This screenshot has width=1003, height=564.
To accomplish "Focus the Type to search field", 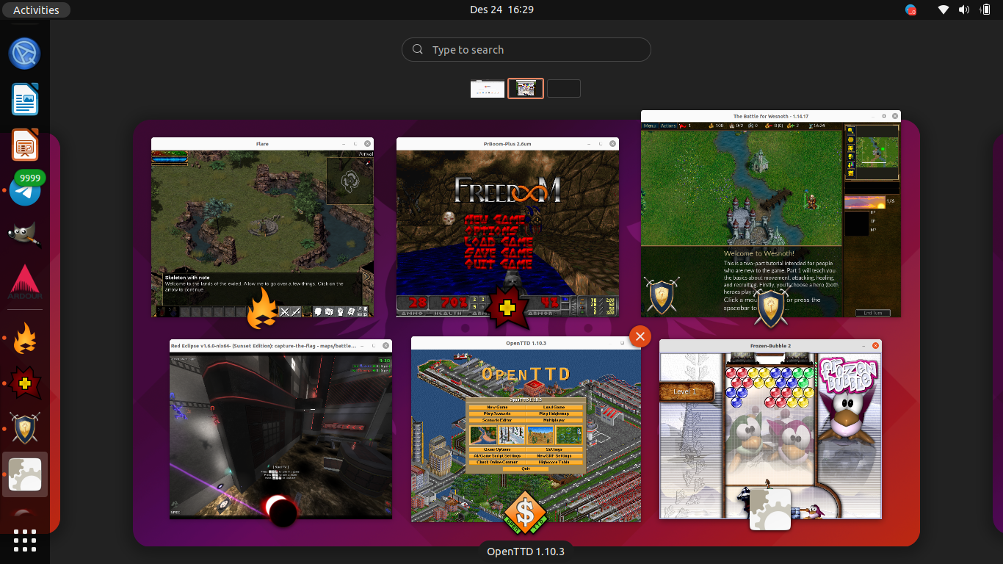I will click(526, 49).
